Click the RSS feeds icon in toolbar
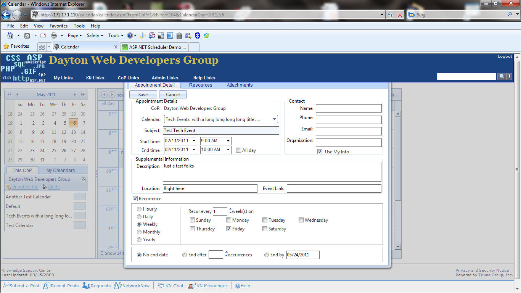 click(x=27, y=35)
